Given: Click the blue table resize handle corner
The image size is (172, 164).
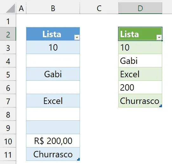Looking at the screenshot, I should [x=78, y=159].
